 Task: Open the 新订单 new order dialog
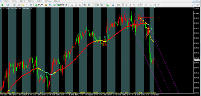(39, 5)
